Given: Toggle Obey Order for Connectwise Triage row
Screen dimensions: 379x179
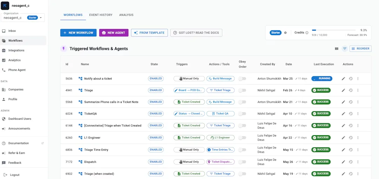Looking at the screenshot, I should click(242, 125).
